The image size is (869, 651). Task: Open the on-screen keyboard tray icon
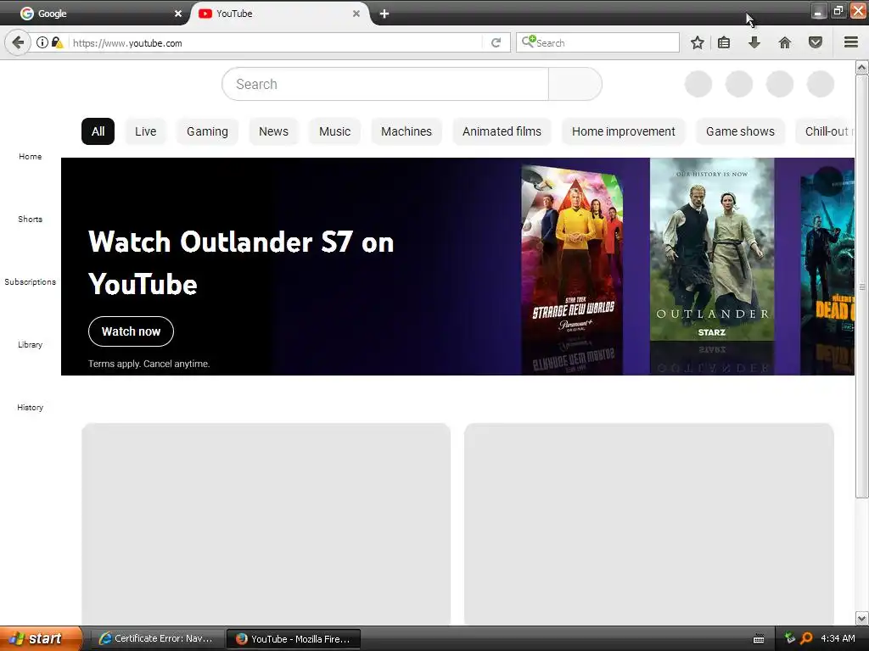pos(759,639)
